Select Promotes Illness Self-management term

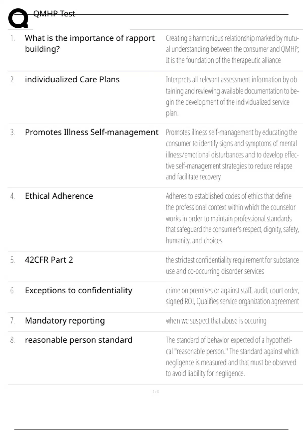[91, 132]
